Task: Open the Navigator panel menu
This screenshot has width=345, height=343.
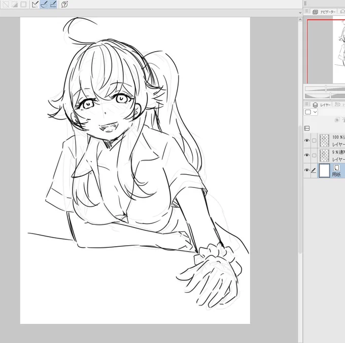Action: click(x=306, y=11)
